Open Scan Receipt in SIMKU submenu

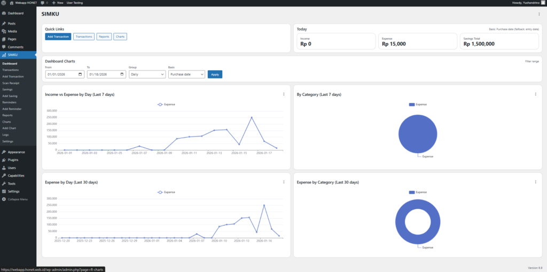coord(11,83)
